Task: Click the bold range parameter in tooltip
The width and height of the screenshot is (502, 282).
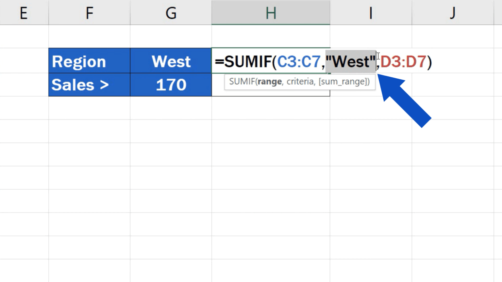Action: (269, 82)
